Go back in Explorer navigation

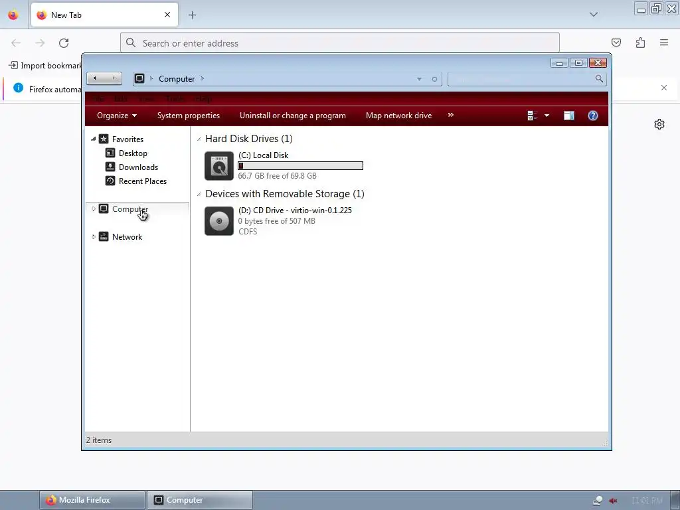95,78
